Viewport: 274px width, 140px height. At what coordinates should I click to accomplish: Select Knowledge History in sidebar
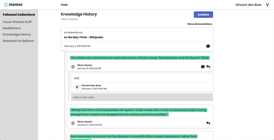pos(17,35)
